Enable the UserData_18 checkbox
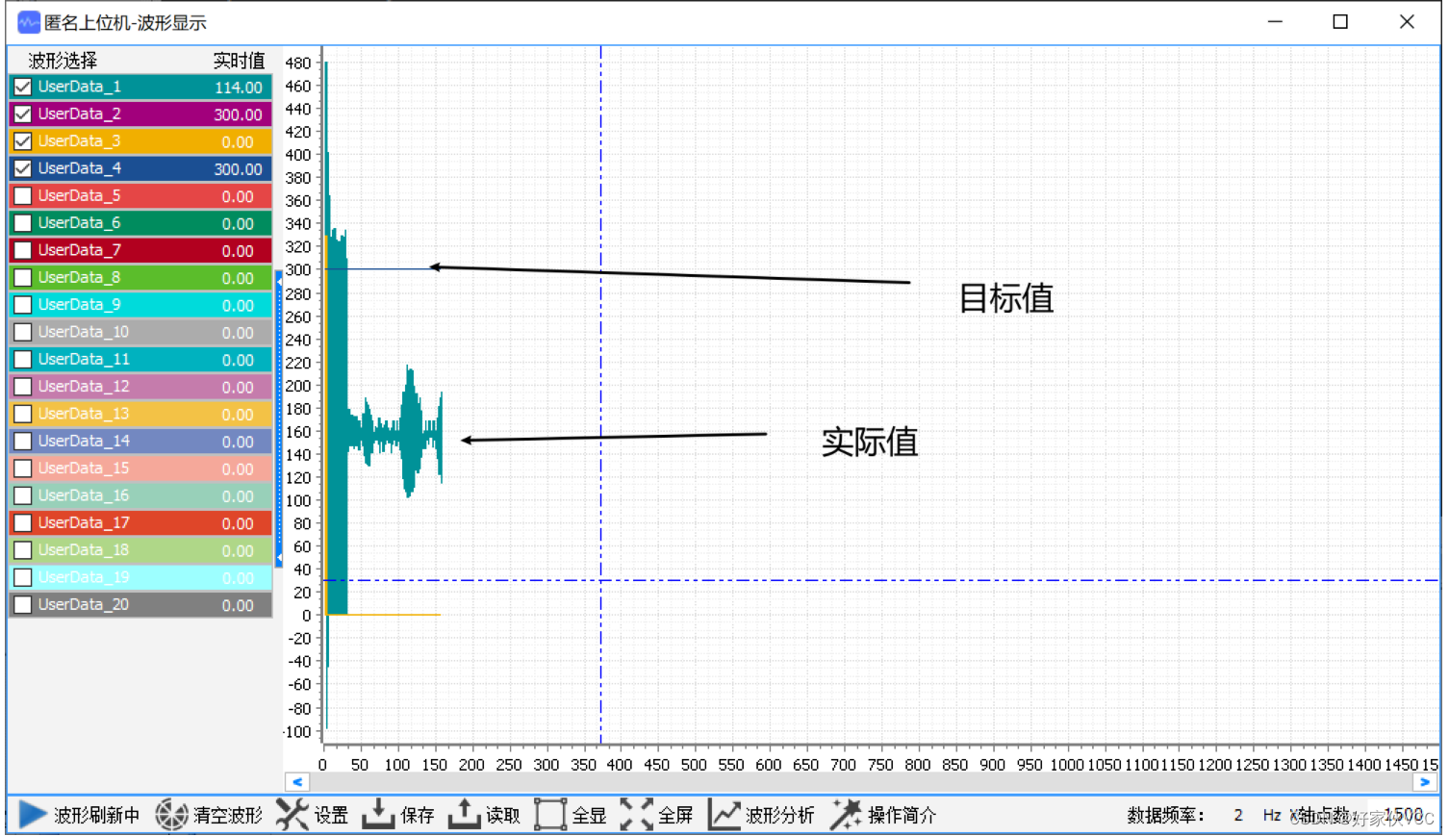The height and width of the screenshot is (836, 1449). point(23,550)
